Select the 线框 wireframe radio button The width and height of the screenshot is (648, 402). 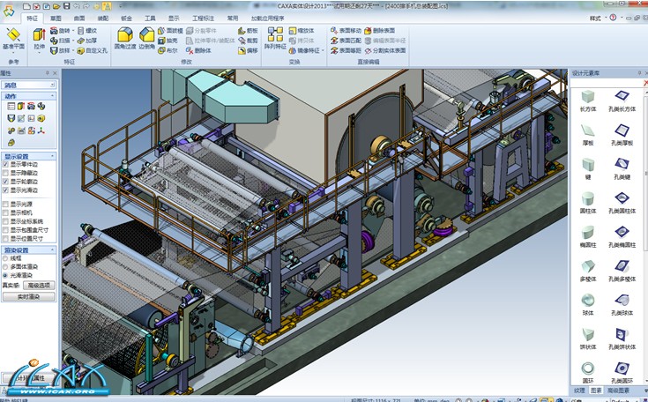tap(5, 258)
